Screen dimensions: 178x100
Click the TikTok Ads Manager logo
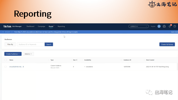coord(12,26)
